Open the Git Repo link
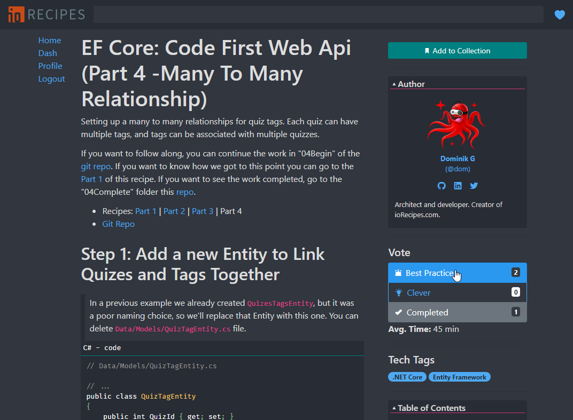Image resolution: width=573 pixels, height=420 pixels. (118, 224)
